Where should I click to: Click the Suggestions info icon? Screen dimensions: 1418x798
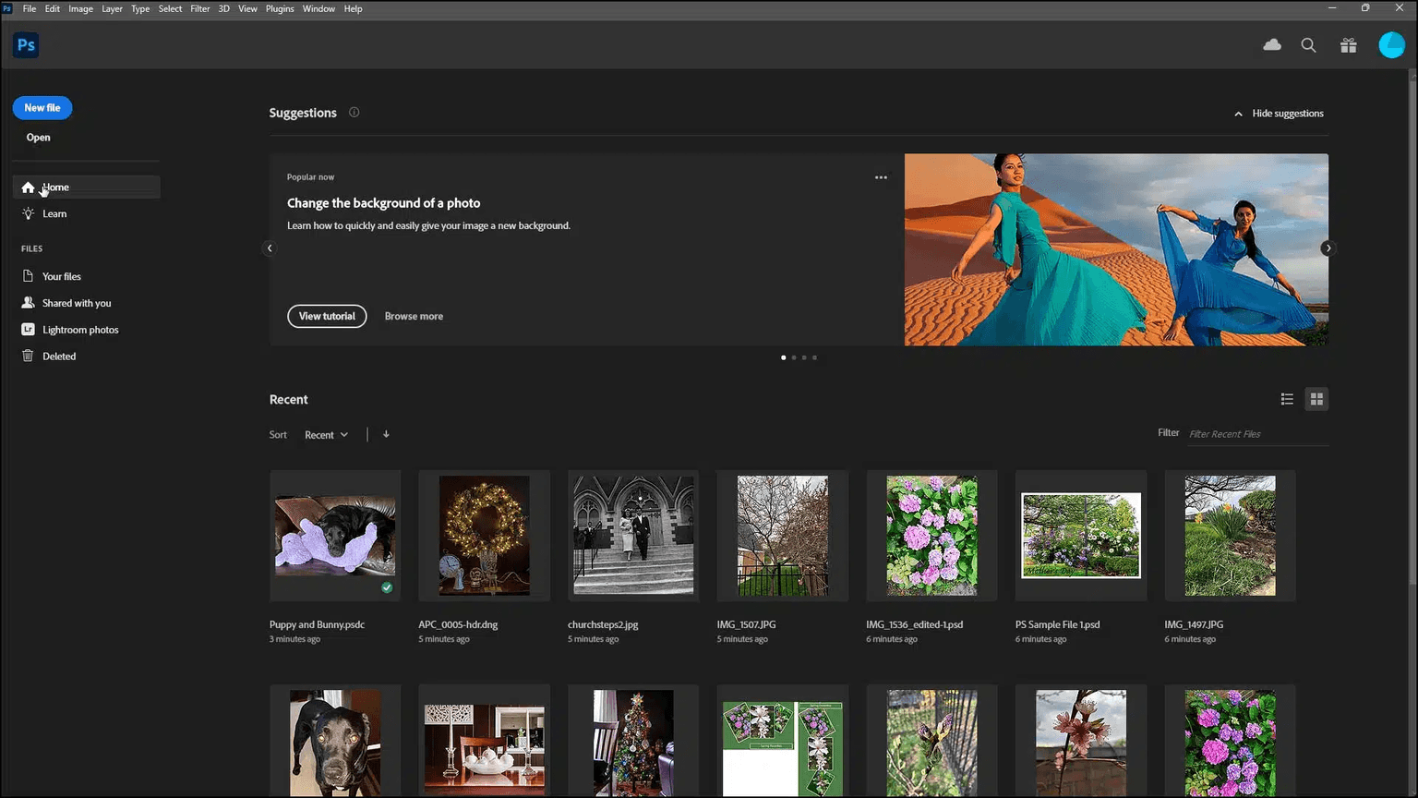pyautogui.click(x=354, y=113)
